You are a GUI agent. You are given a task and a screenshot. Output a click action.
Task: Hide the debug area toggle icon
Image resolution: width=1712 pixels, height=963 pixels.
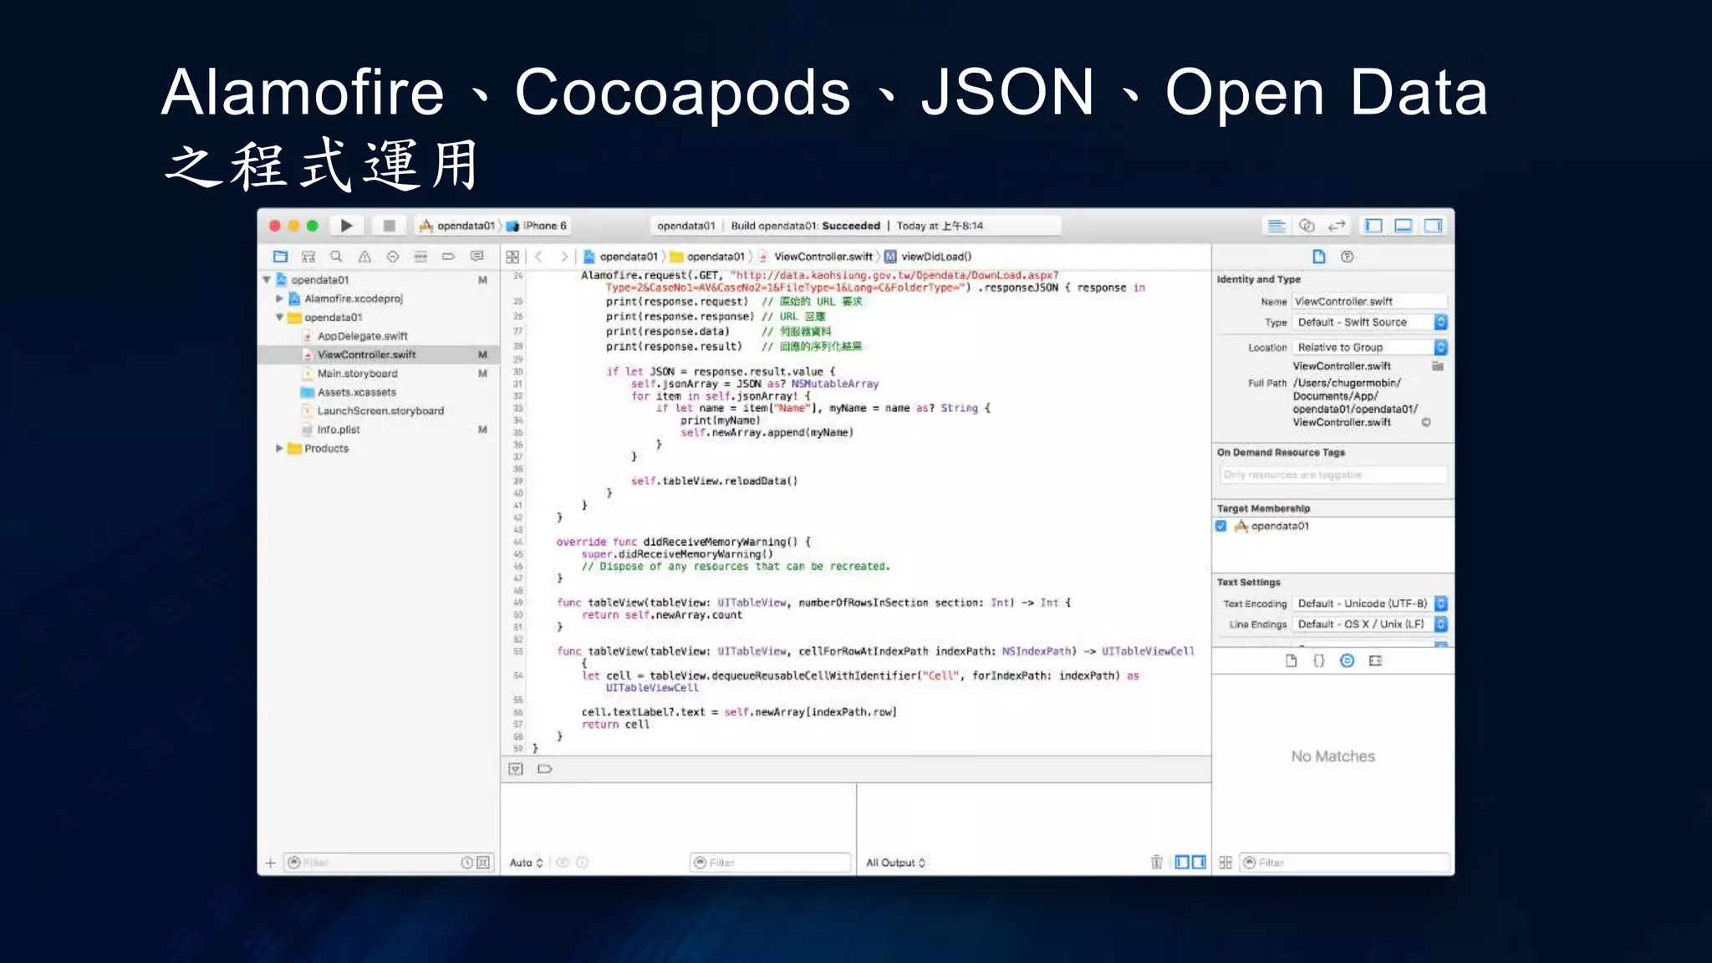(516, 769)
